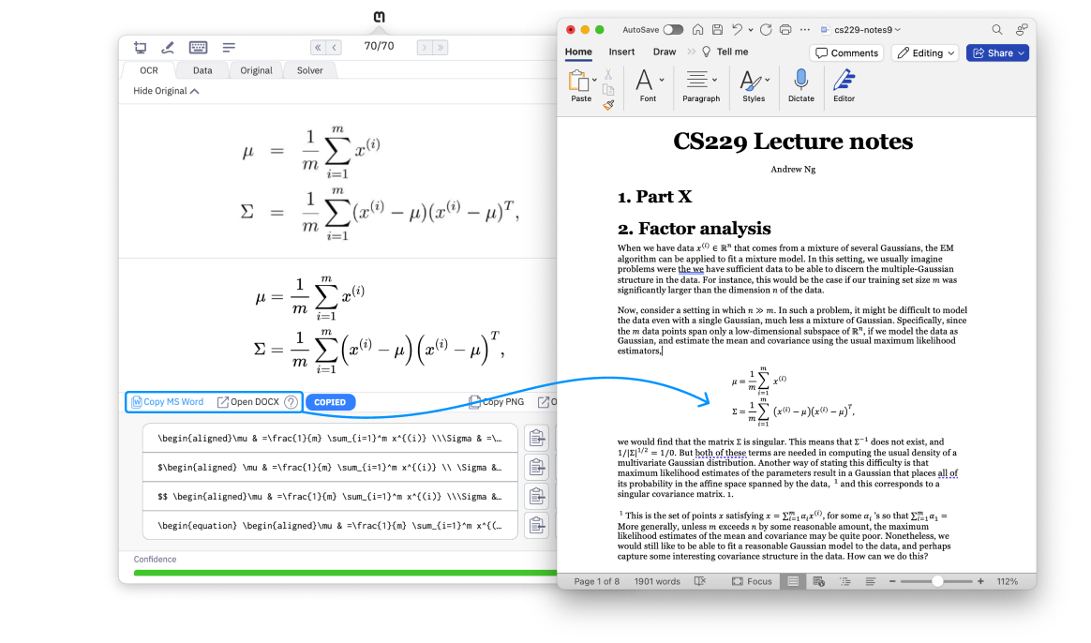Open the Editing mode dropdown
The height and width of the screenshot is (643, 1091).
(924, 52)
